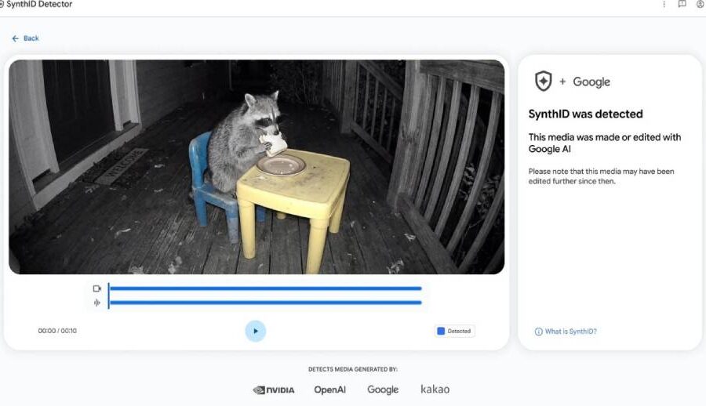706x406 pixels.
Task: Click the info icon beside What is SynthID
Action: tap(538, 332)
